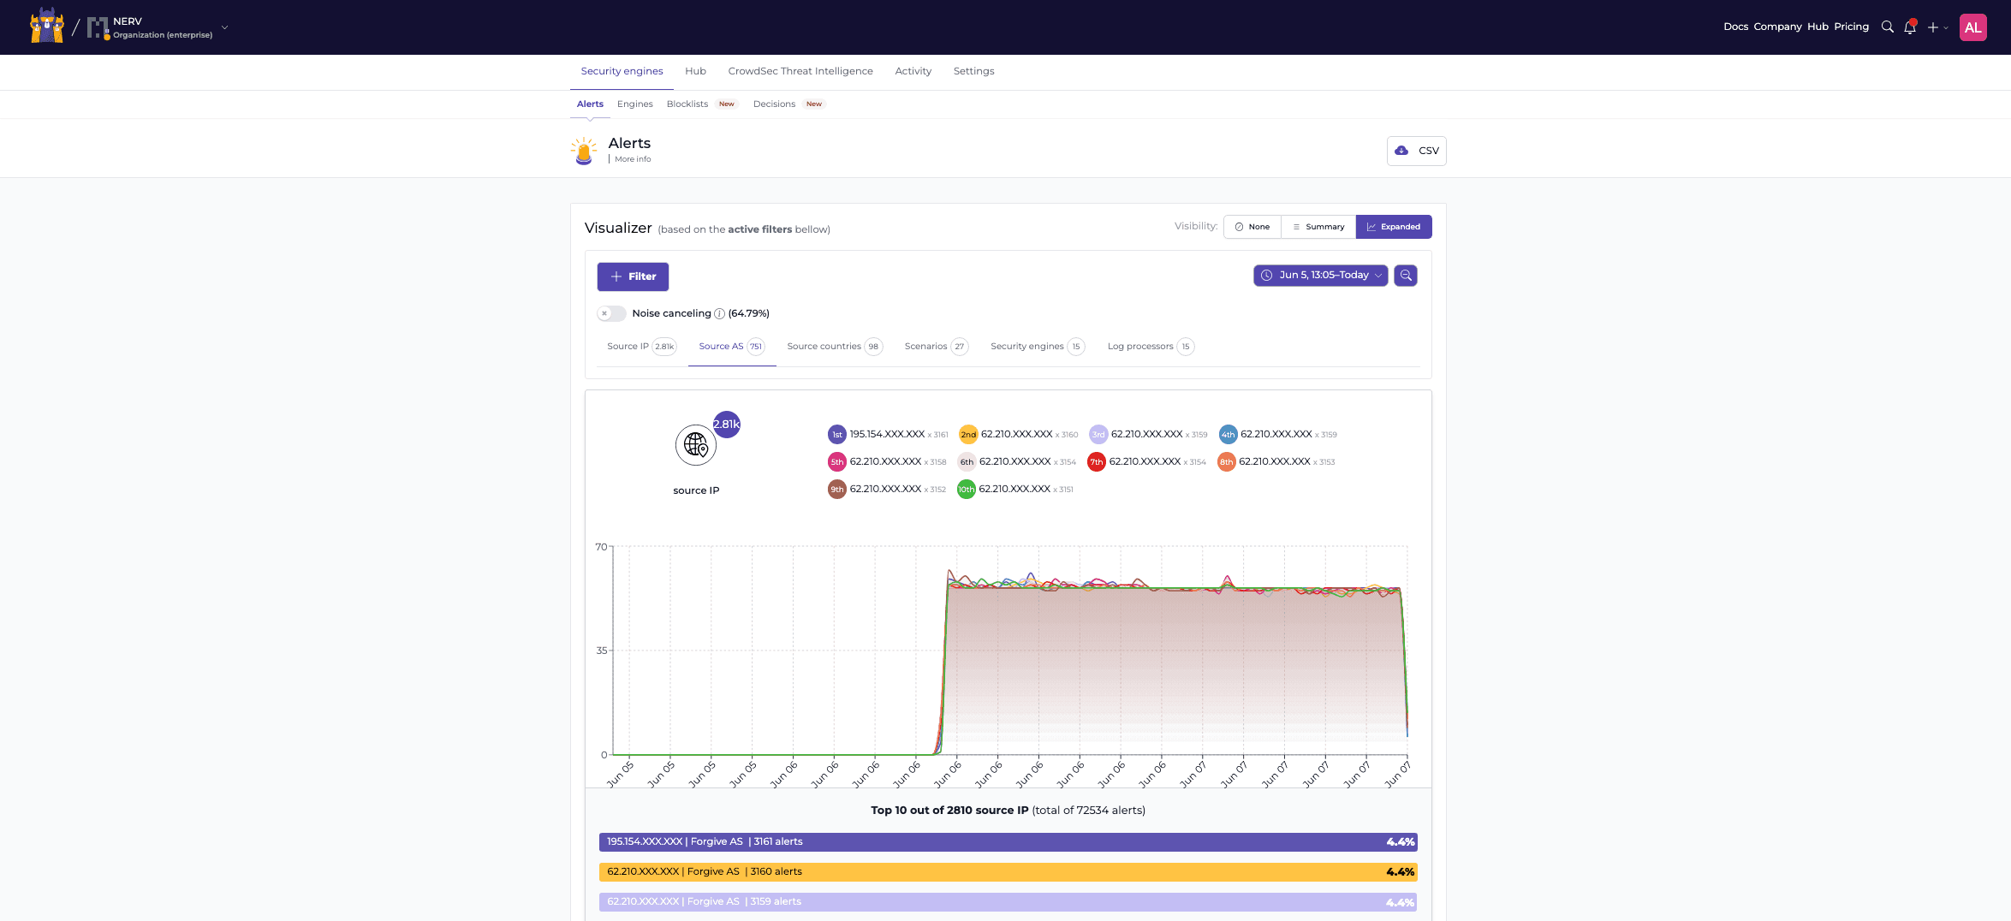Click the 195.154.XXX.XXX 3161 alerts bar
Viewport: 2011px width, 921px height.
[x=1008, y=842]
